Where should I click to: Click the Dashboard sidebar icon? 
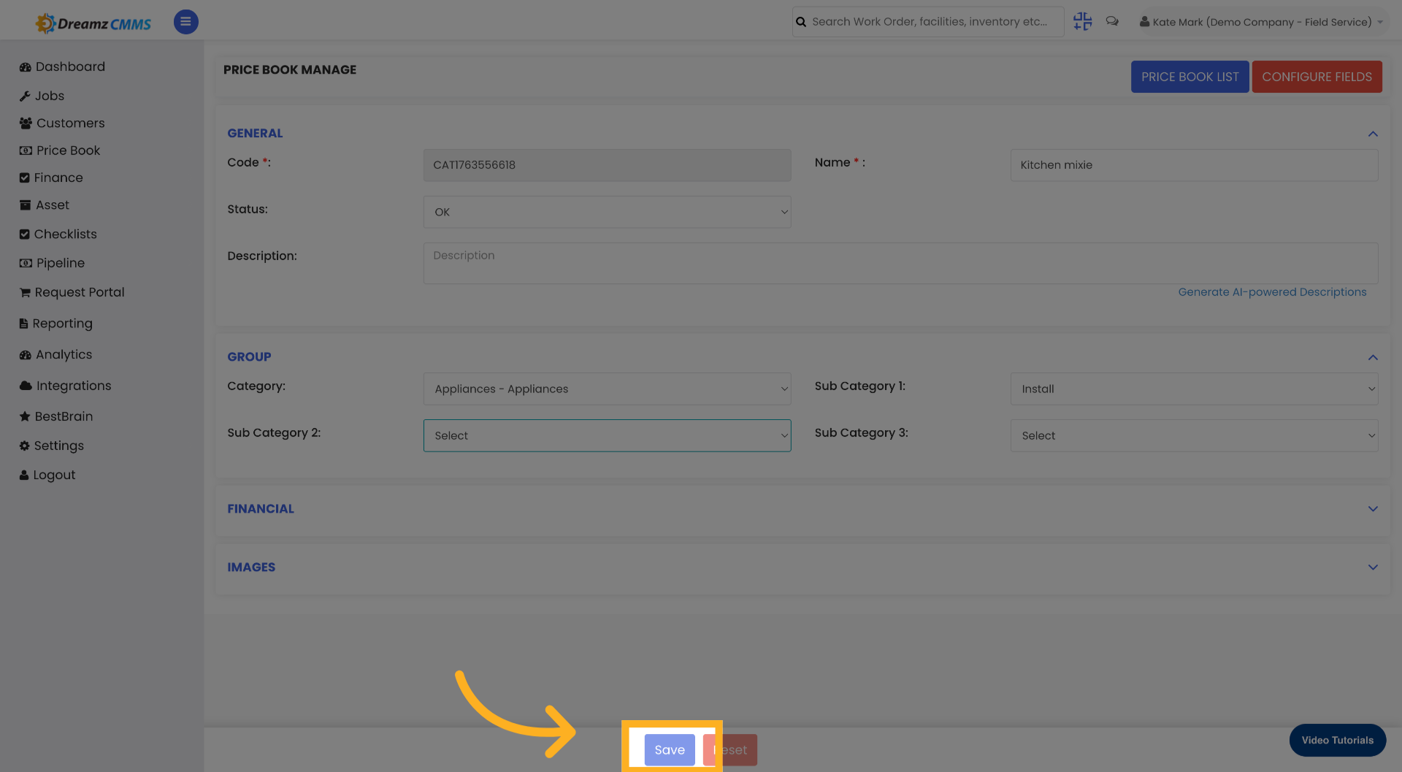coord(26,67)
